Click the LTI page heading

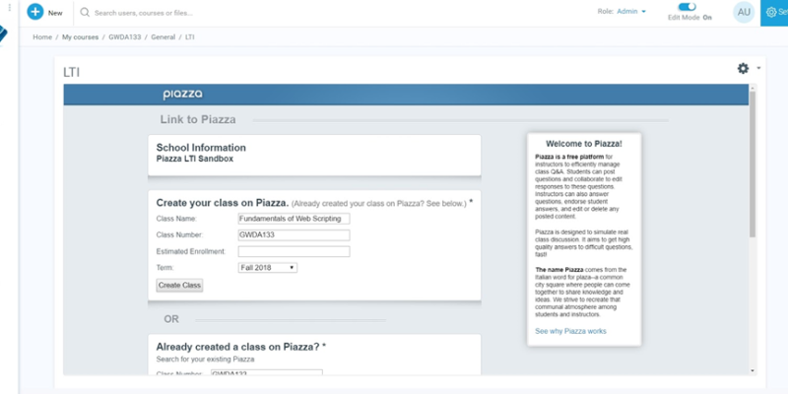71,72
